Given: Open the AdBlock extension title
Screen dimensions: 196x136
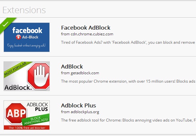Looking at the screenshot, I should coord(72,67).
